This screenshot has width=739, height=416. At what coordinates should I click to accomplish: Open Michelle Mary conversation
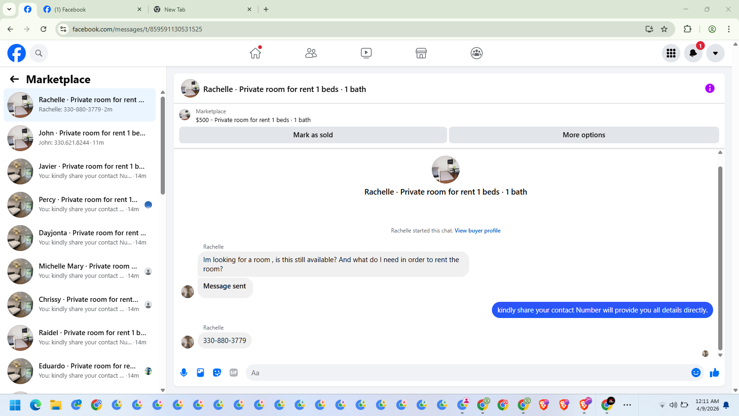point(79,271)
